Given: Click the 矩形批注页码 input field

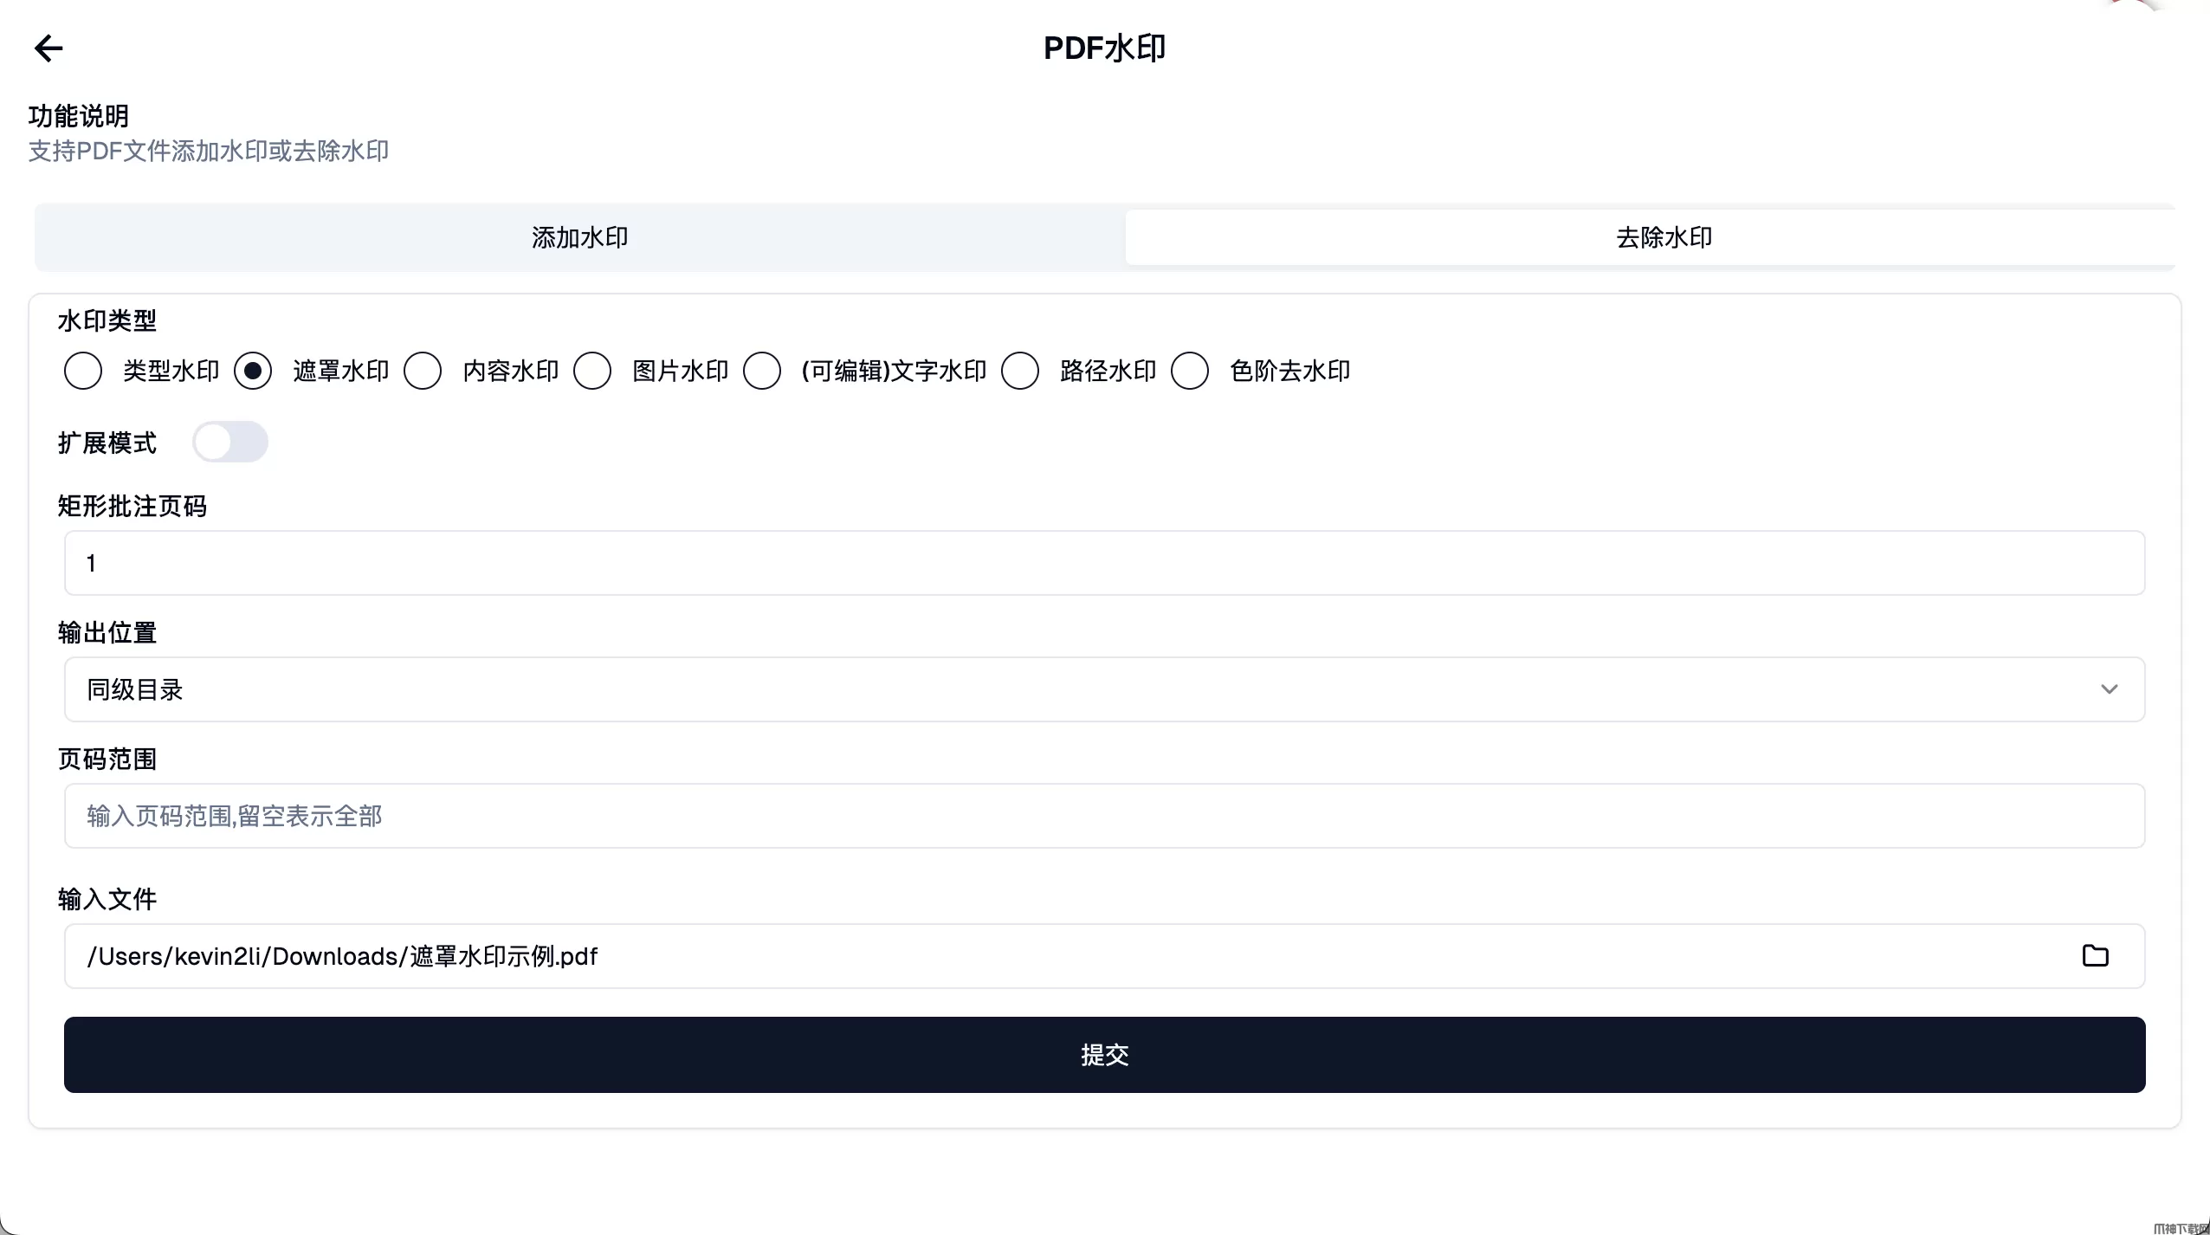Looking at the screenshot, I should tap(1104, 563).
